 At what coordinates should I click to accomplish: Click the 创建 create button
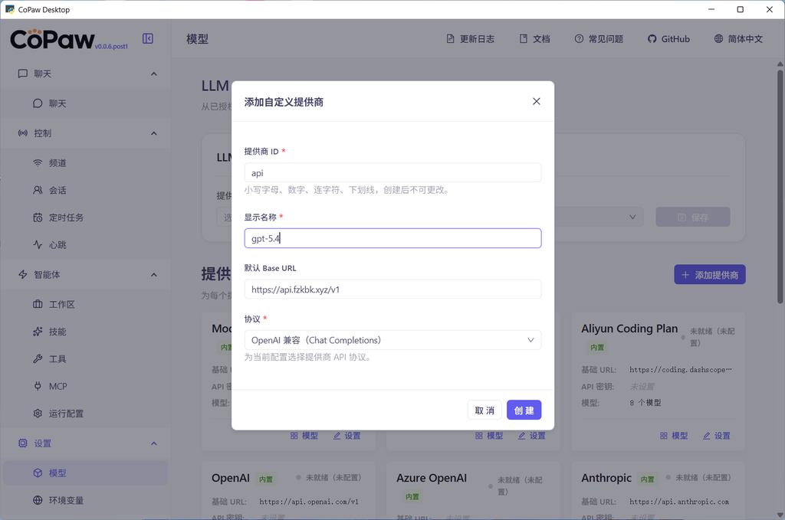pyautogui.click(x=524, y=410)
